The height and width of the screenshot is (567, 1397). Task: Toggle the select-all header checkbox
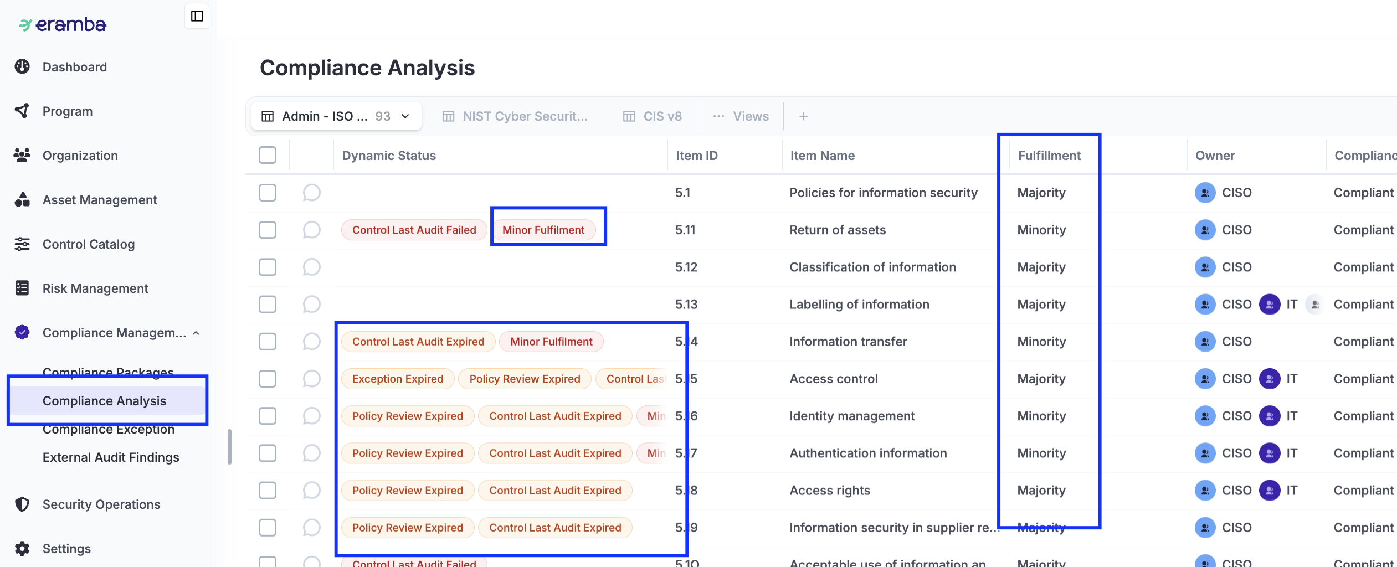pos(268,155)
